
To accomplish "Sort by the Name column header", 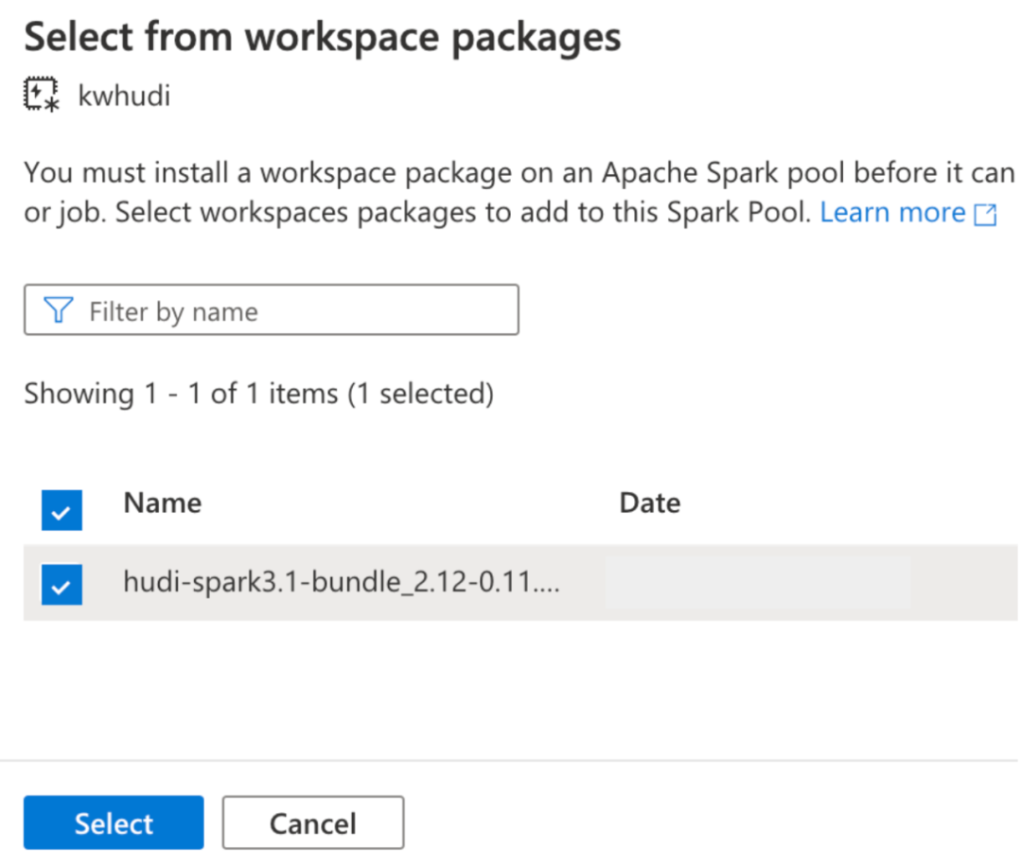I will 162,503.
